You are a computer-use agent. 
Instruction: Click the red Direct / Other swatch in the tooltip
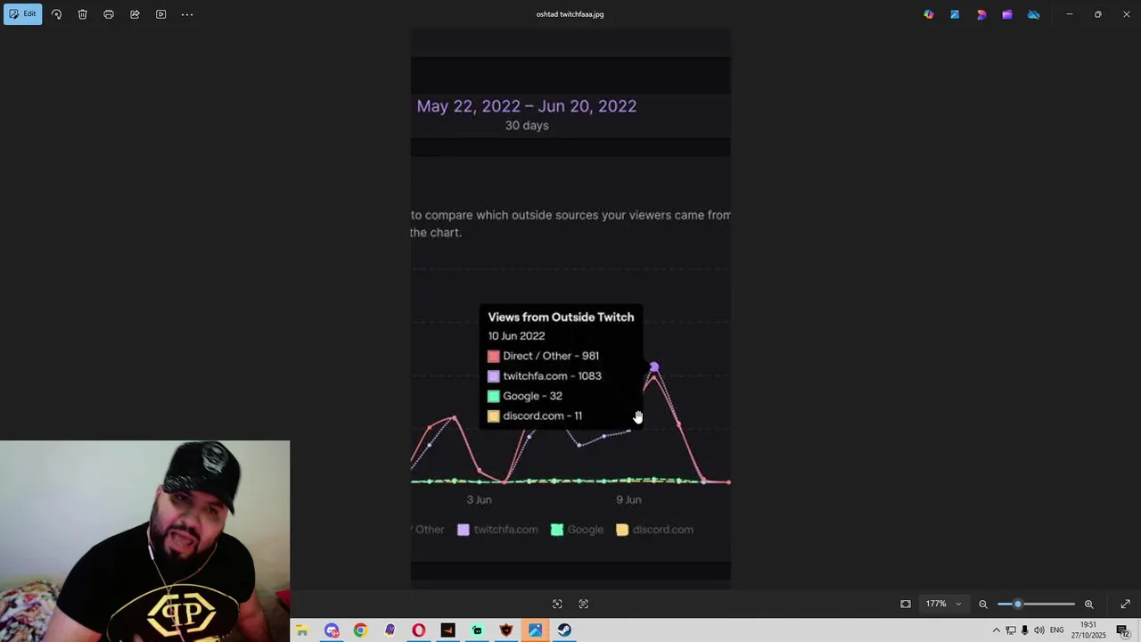494,356
